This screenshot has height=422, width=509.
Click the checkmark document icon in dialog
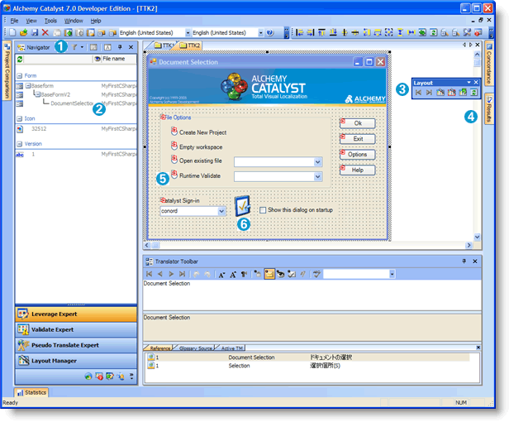242,206
